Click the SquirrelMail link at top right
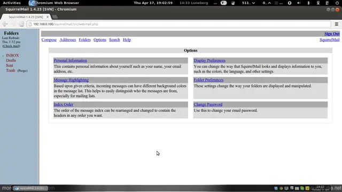The height and width of the screenshot is (192, 342). 329,39
